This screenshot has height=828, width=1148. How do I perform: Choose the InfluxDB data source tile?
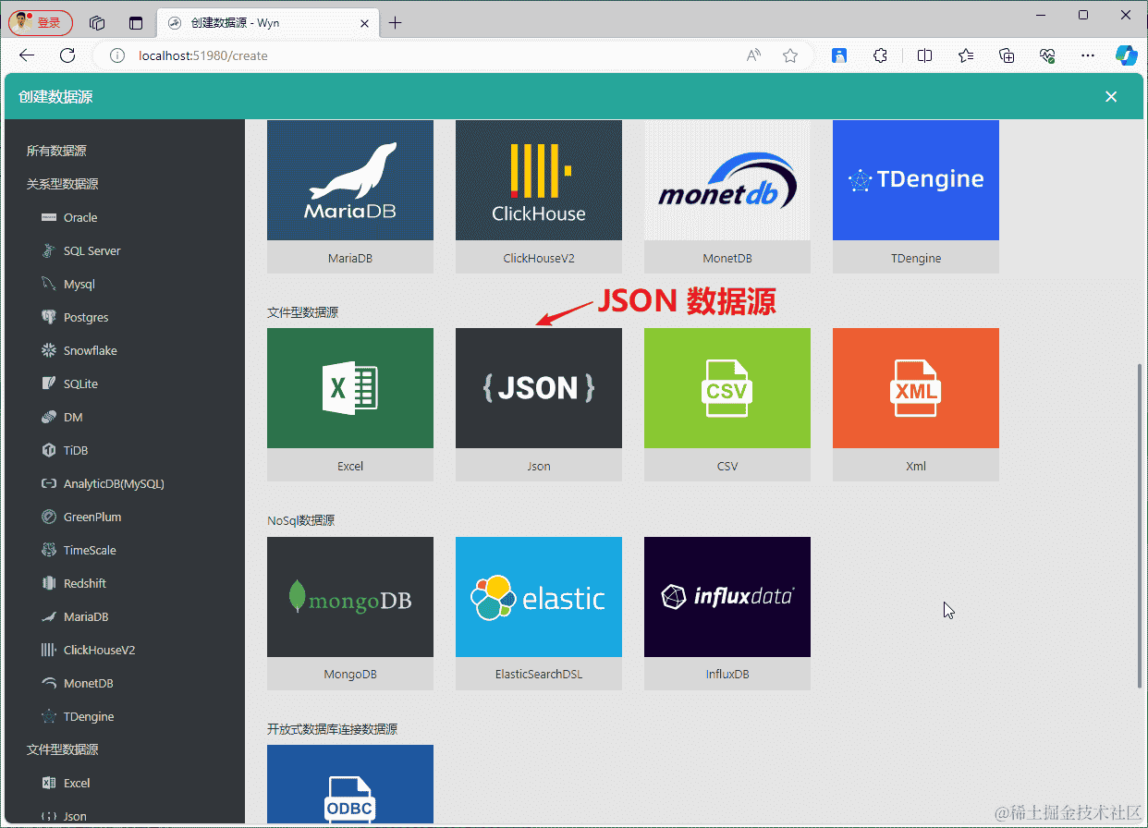[x=727, y=613]
